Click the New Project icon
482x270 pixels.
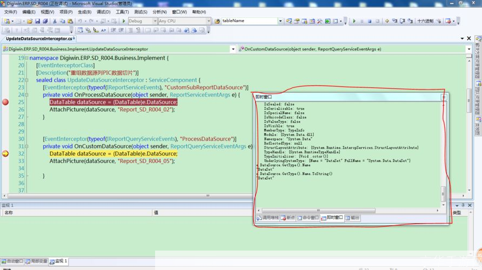[x=7, y=21]
